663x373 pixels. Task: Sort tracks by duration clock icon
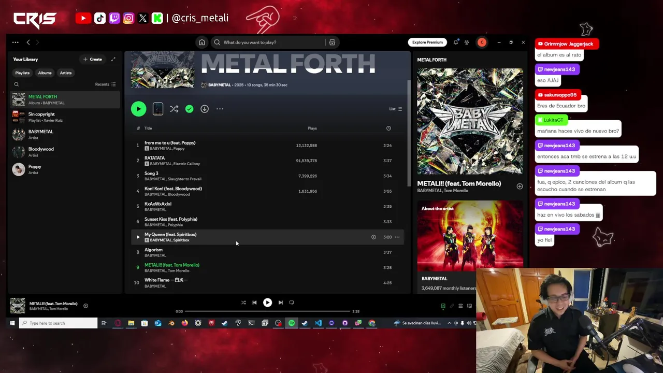point(388,128)
